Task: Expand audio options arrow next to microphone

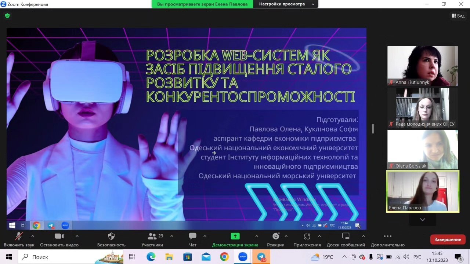Action: click(x=33, y=236)
